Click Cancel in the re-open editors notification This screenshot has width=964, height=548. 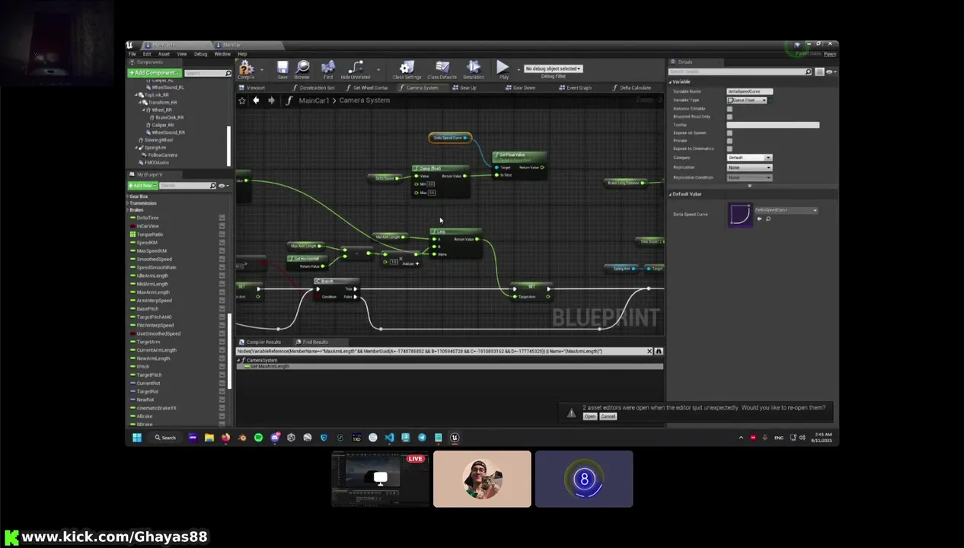pos(608,416)
